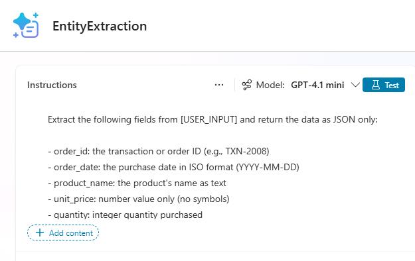Click the blank line below the first instruction
The height and width of the screenshot is (261, 415).
[212, 136]
